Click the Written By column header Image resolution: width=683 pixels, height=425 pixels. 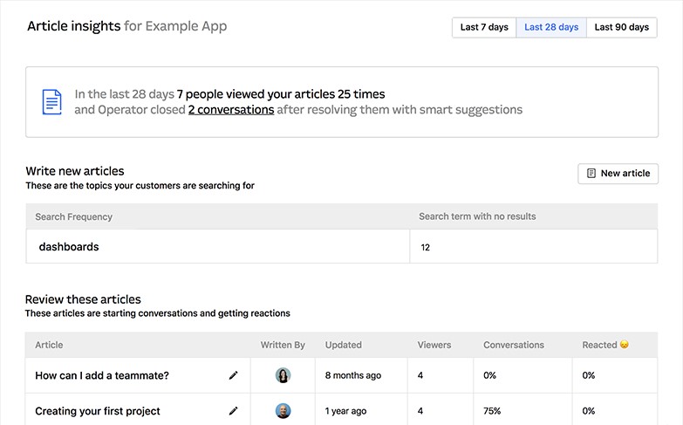pos(283,345)
